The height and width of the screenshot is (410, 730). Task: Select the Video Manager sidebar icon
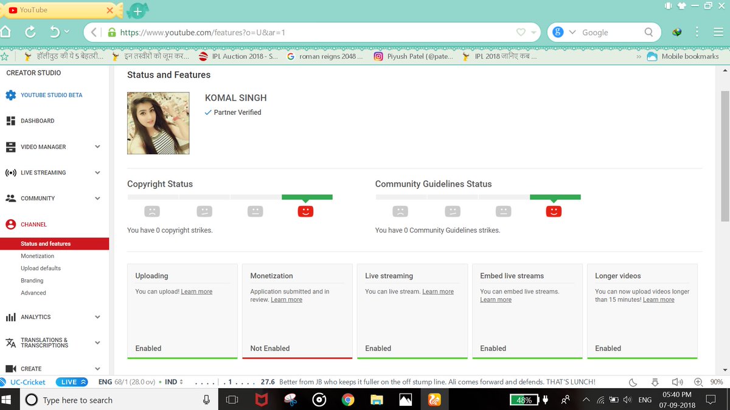[10, 147]
